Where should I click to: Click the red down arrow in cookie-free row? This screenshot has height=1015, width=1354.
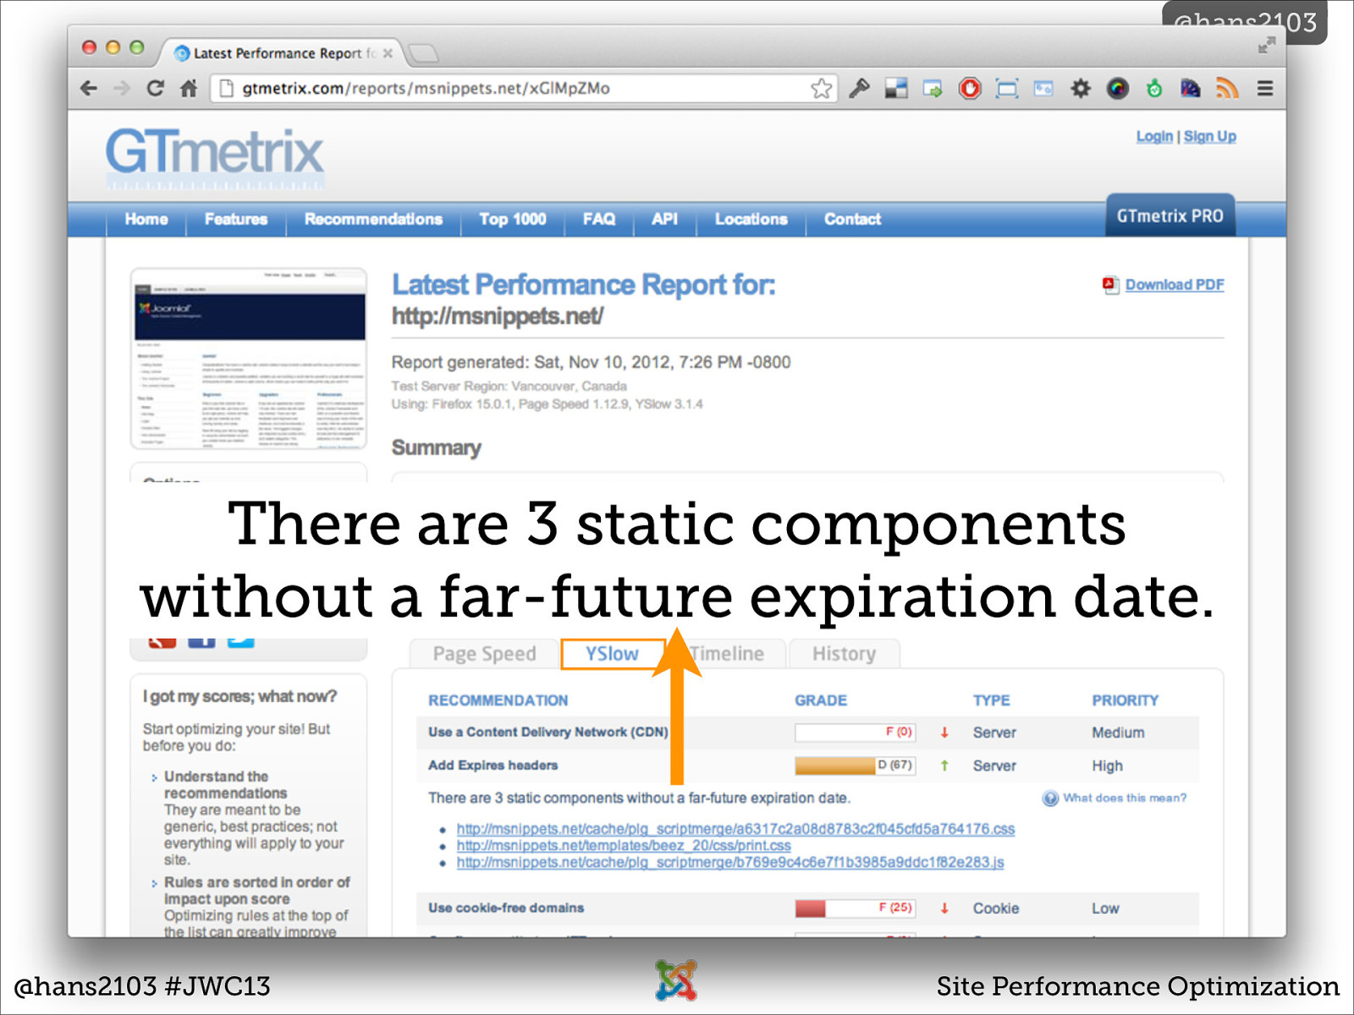click(x=944, y=908)
